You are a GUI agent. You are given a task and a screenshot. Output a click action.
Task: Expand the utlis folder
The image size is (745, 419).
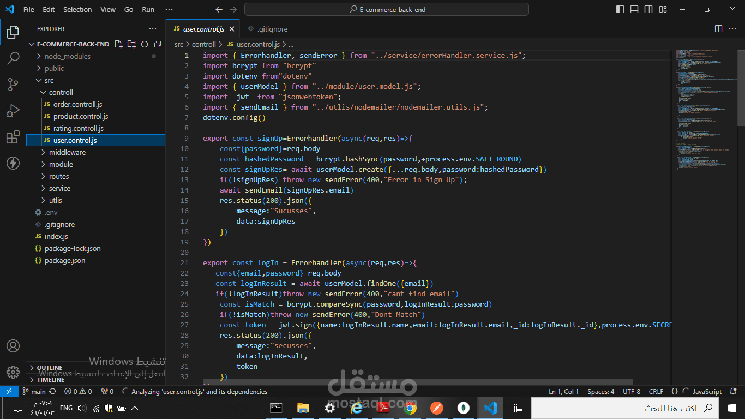point(95,200)
